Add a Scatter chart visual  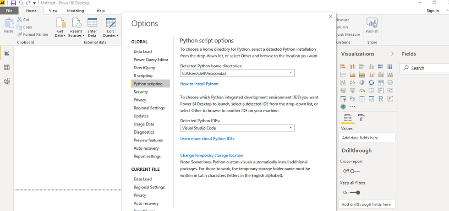[352, 82]
